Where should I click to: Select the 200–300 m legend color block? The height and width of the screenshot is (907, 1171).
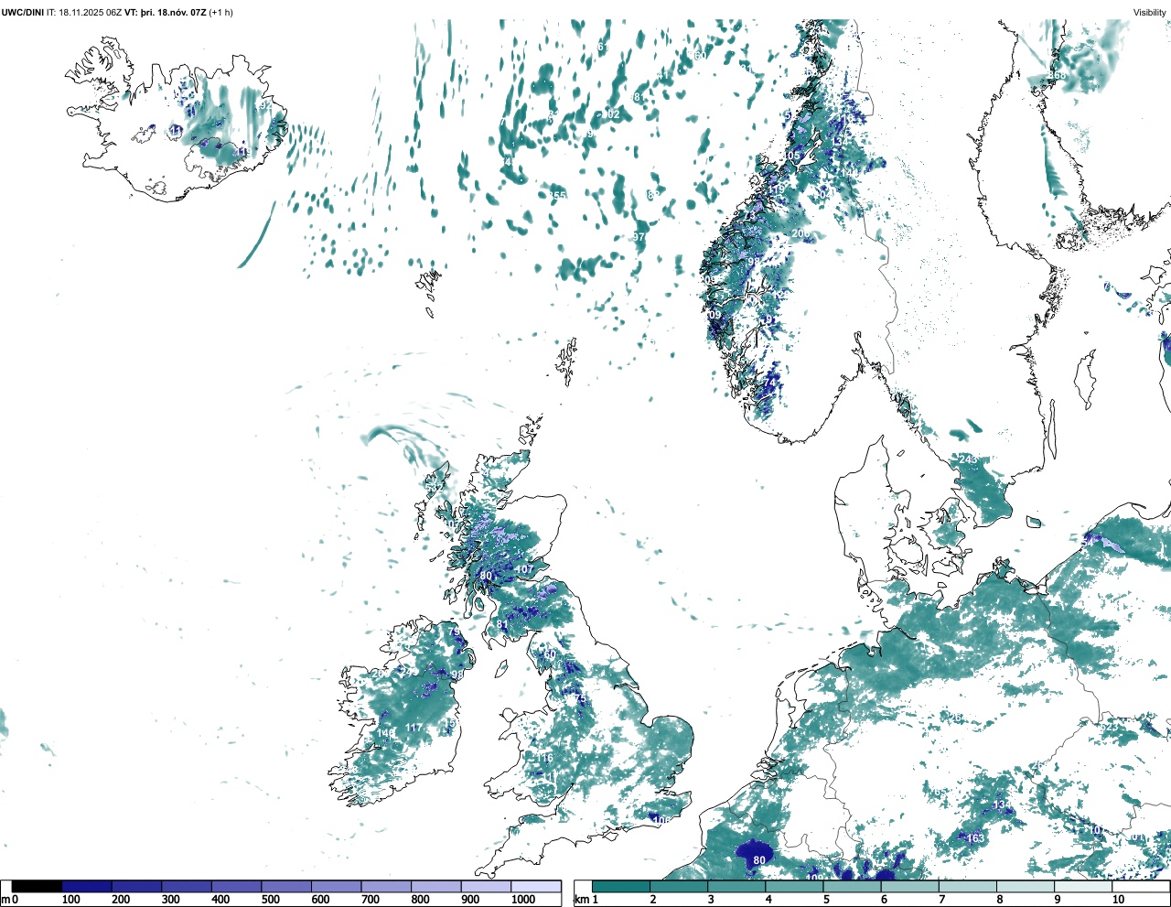click(137, 886)
